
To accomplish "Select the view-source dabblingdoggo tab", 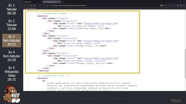I will pos(52,2).
